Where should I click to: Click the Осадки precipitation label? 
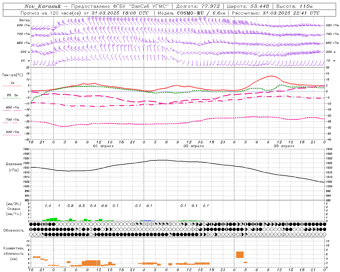point(14,209)
